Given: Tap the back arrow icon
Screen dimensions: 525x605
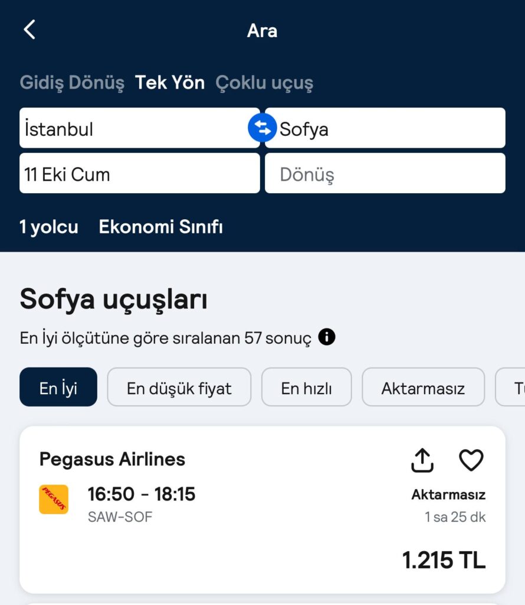Looking at the screenshot, I should (x=29, y=30).
